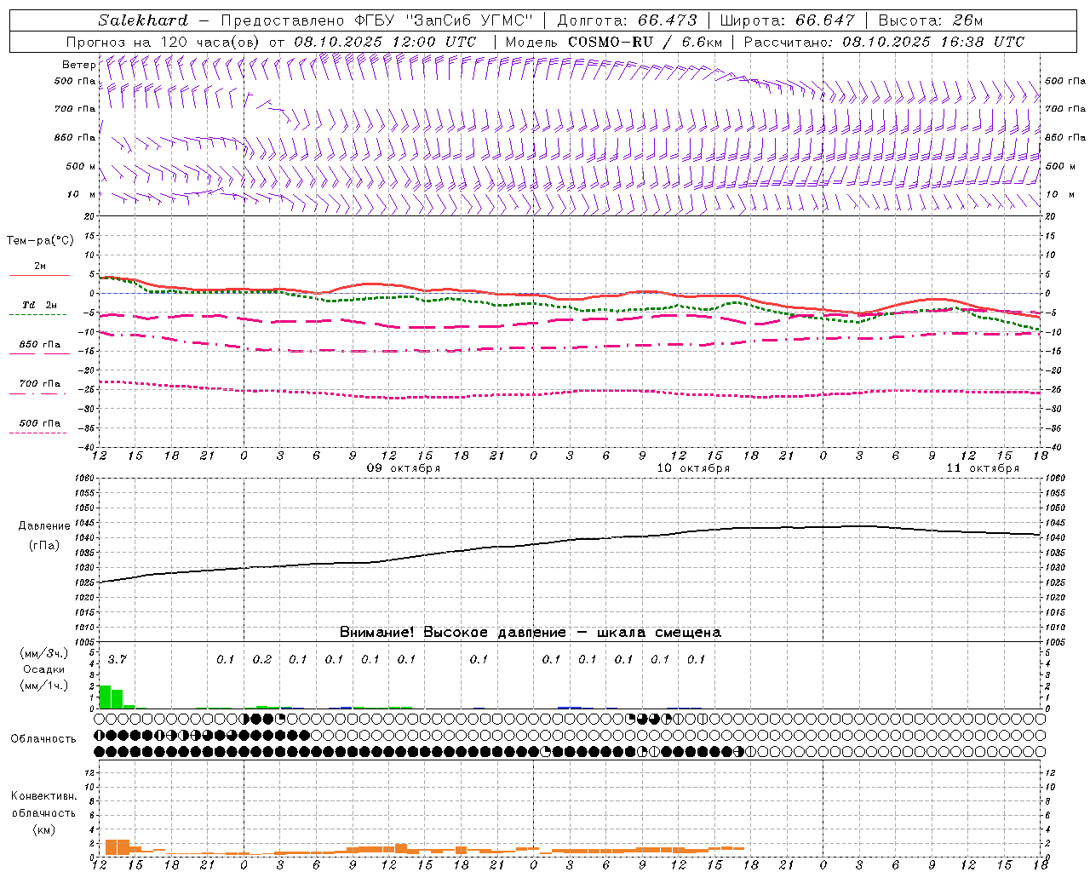Click the "Модель COSMO-RU / 6.6км" label

[x=613, y=42]
